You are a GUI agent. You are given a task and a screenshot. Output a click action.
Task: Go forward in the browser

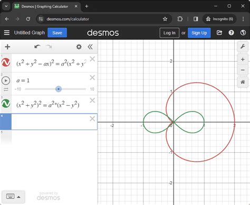[17, 19]
